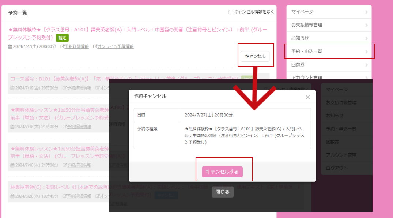Select ログアウト in the dimmed sidebar
This screenshot has width=393, height=218.
pos(336,168)
